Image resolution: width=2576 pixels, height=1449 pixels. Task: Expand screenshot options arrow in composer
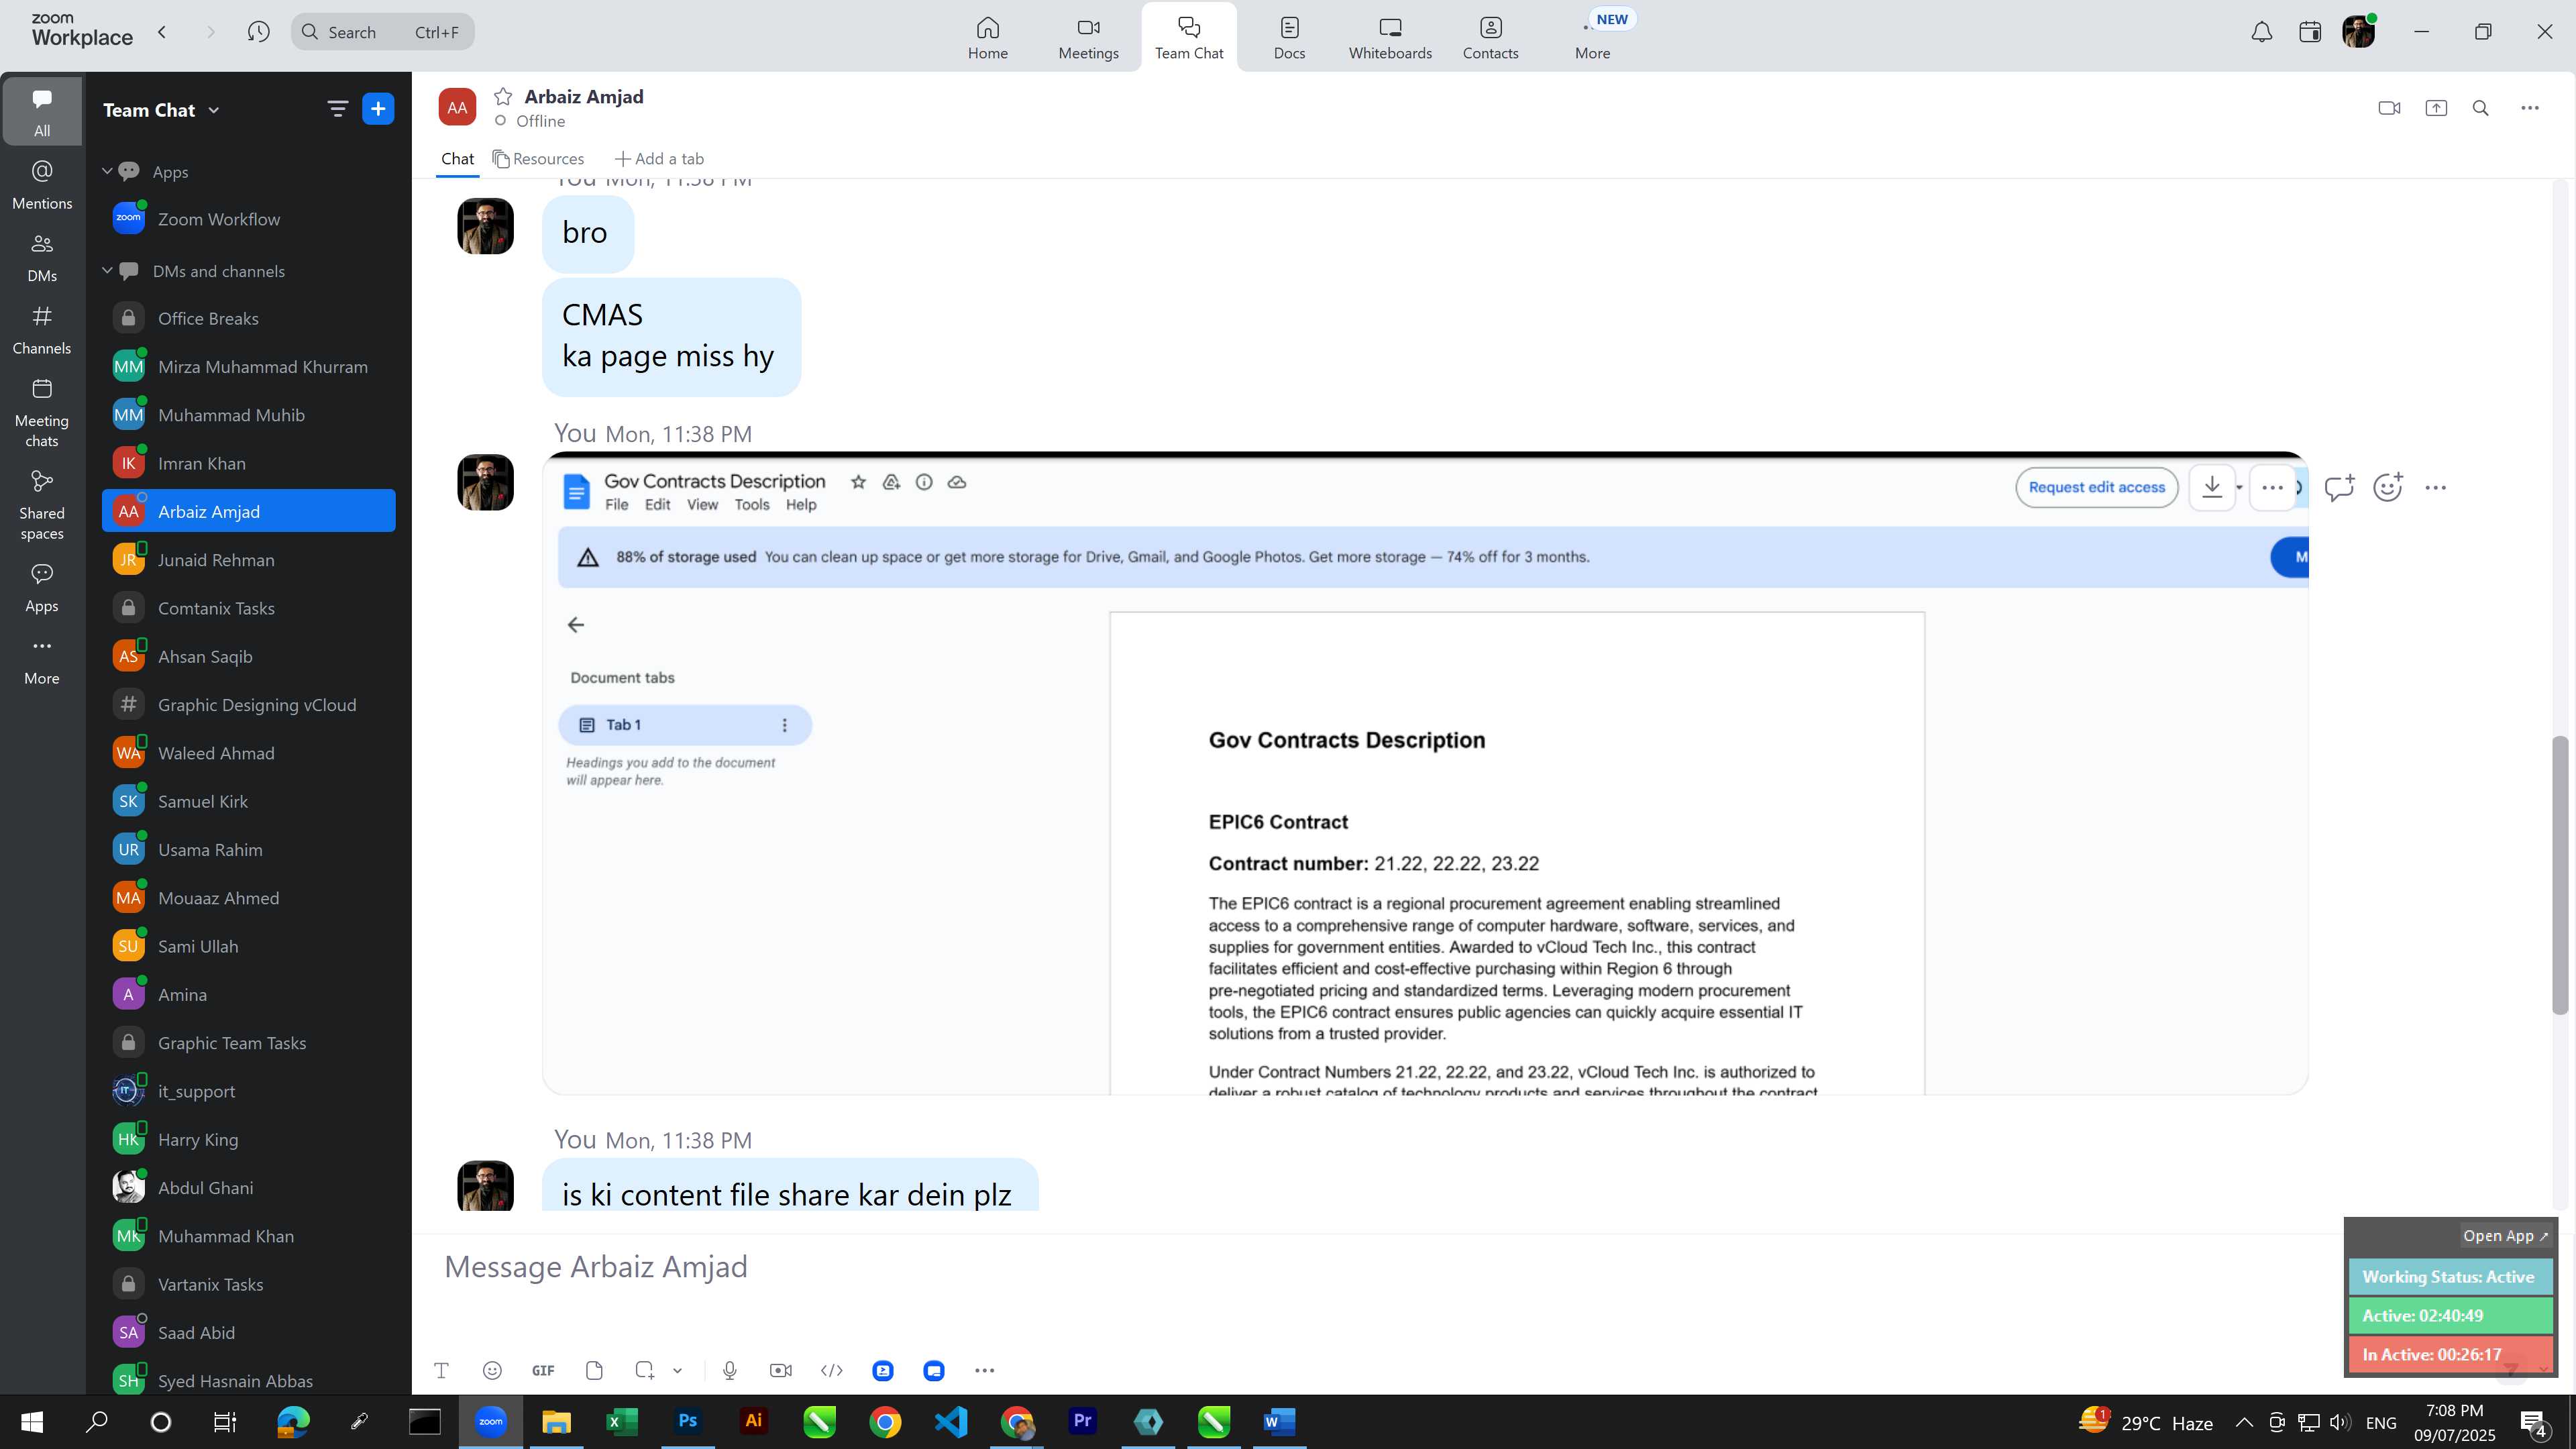tap(677, 1371)
